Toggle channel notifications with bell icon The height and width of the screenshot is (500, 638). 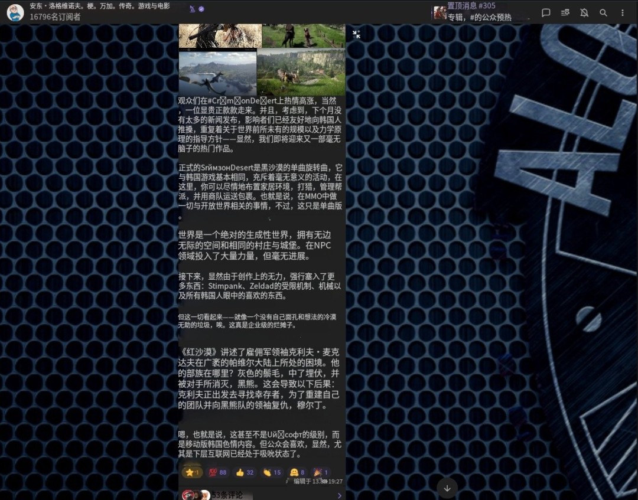584,12
